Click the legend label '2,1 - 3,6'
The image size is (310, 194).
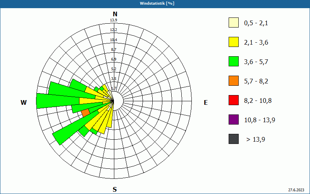coord(256,43)
